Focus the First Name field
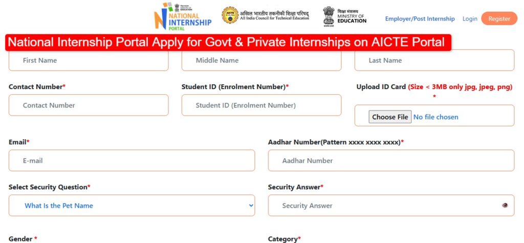Image resolution: width=524 pixels, height=243 pixels. [x=89, y=60]
